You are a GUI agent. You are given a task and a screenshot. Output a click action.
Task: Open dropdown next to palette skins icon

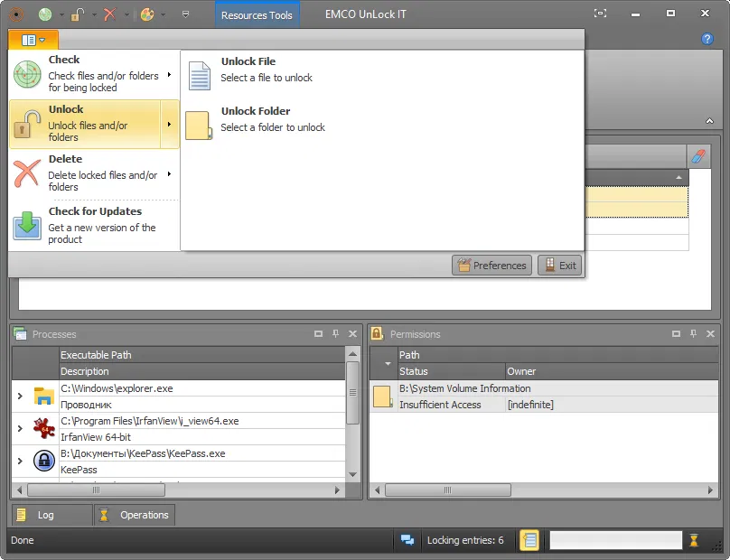[x=163, y=14]
